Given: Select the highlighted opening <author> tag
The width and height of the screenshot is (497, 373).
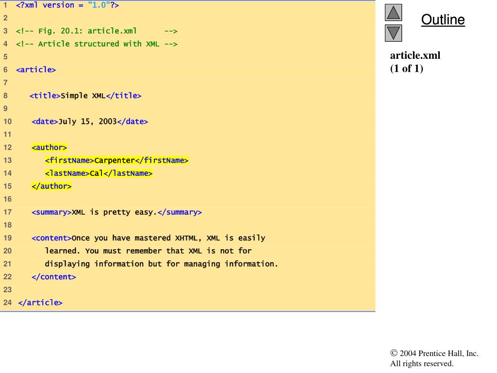Looking at the screenshot, I should point(49,148).
